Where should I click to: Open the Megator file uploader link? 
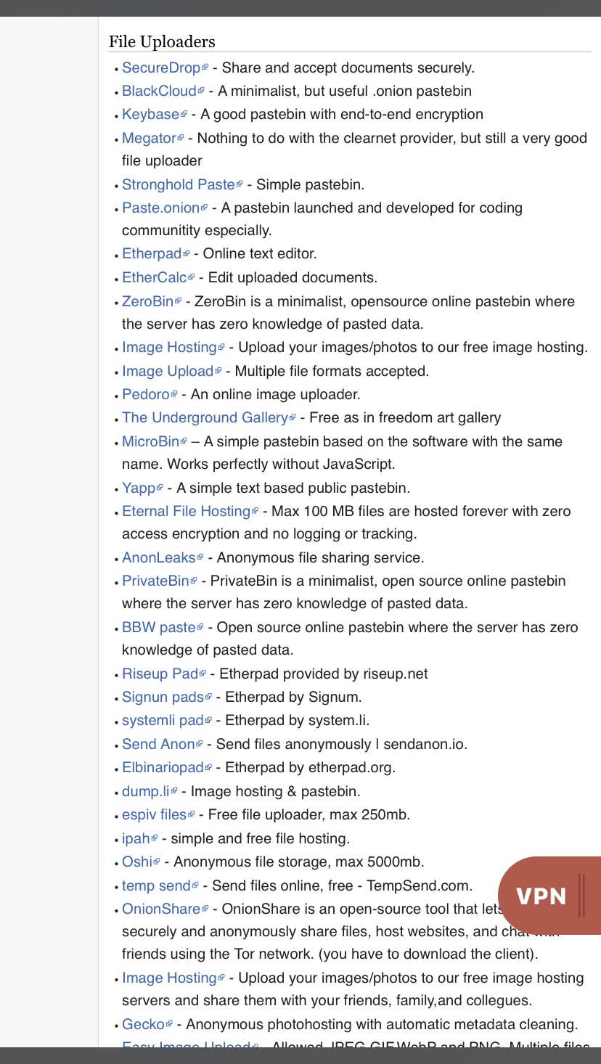tap(149, 138)
